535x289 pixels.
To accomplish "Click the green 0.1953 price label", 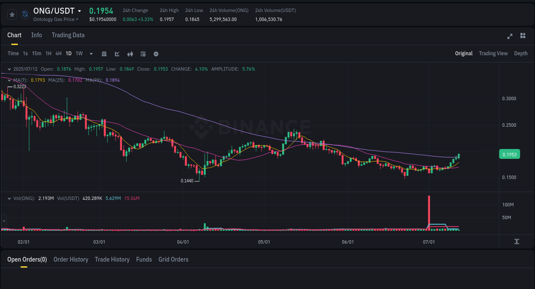I will click(509, 154).
